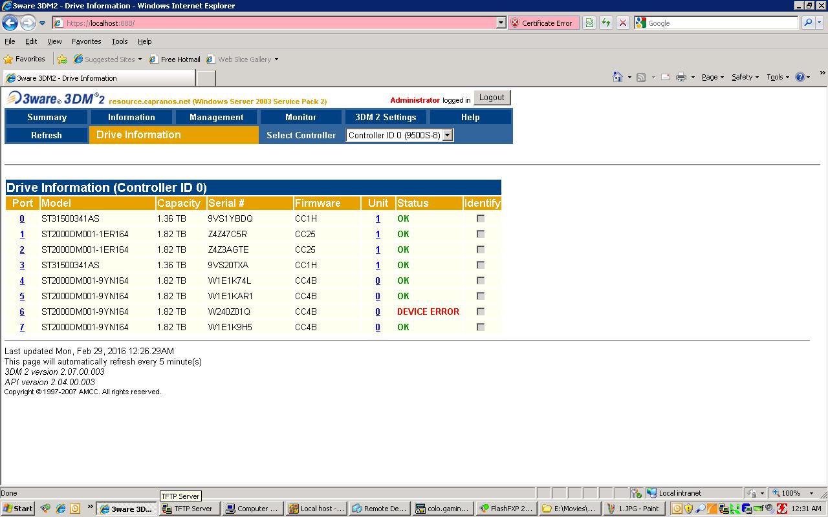Click the red Stop loading icon
828x517 pixels.
pos(622,23)
